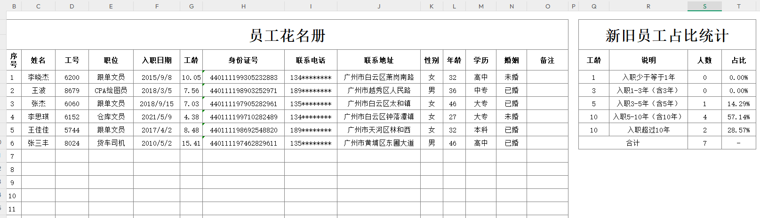
Task: Click the entry date 2021/5/9 cell
Action: tap(157, 117)
